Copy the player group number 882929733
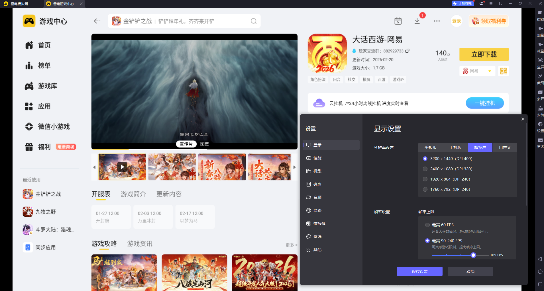 pyautogui.click(x=408, y=51)
